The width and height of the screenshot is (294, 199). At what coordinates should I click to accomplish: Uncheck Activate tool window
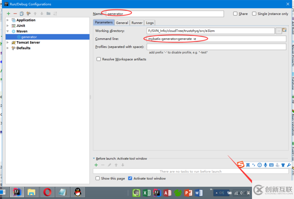click(x=130, y=178)
